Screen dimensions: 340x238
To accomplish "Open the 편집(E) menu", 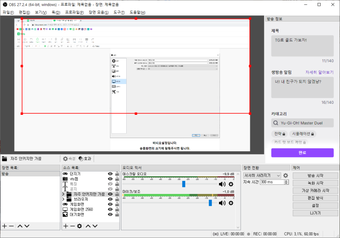I will pos(24,12).
